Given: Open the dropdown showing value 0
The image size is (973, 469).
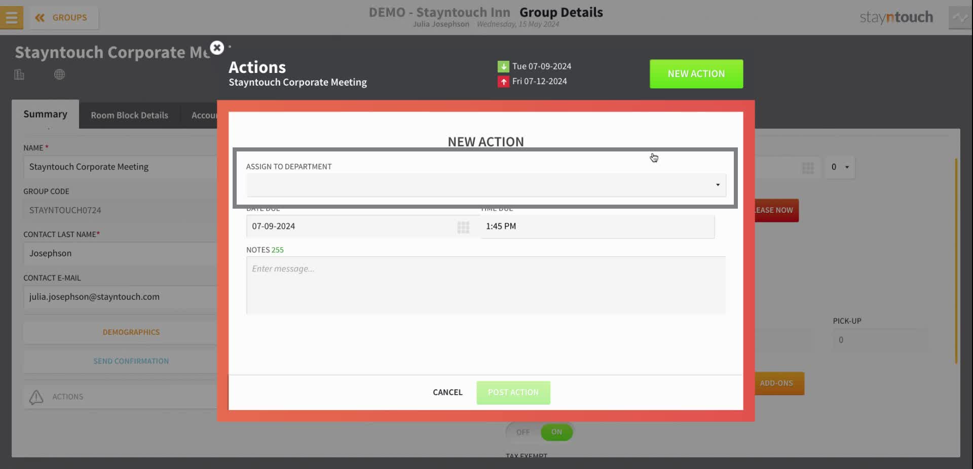Looking at the screenshot, I should [x=840, y=167].
